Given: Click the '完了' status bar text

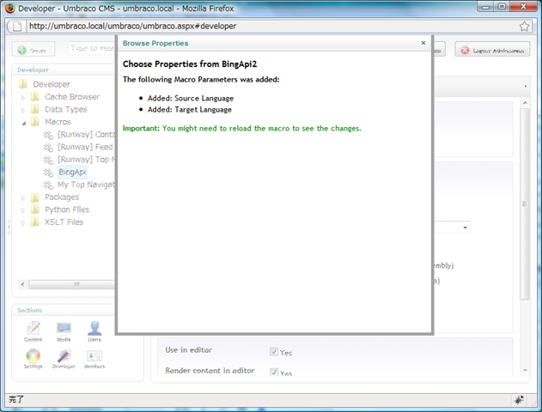Looking at the screenshot, I should click(16, 400).
